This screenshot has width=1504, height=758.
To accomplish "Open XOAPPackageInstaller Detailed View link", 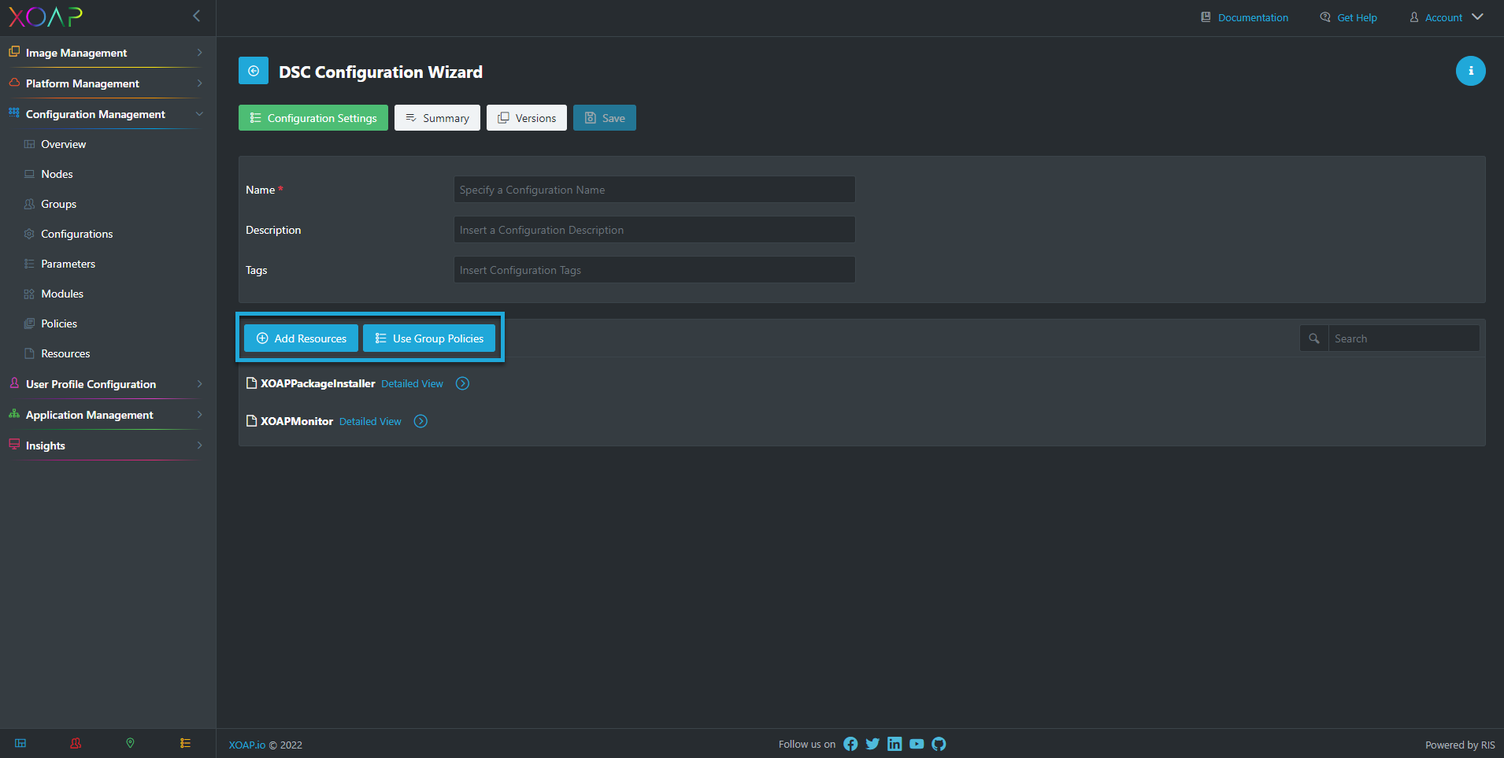I will coord(412,384).
